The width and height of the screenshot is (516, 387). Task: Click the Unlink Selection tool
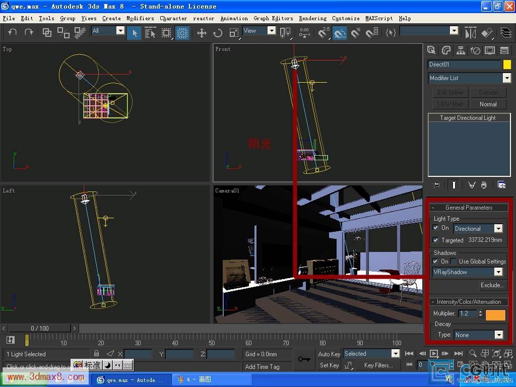point(63,32)
